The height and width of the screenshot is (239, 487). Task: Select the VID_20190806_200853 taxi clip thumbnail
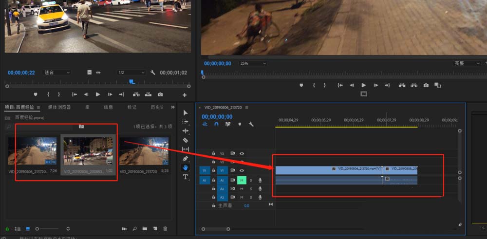pyautogui.click(x=88, y=151)
